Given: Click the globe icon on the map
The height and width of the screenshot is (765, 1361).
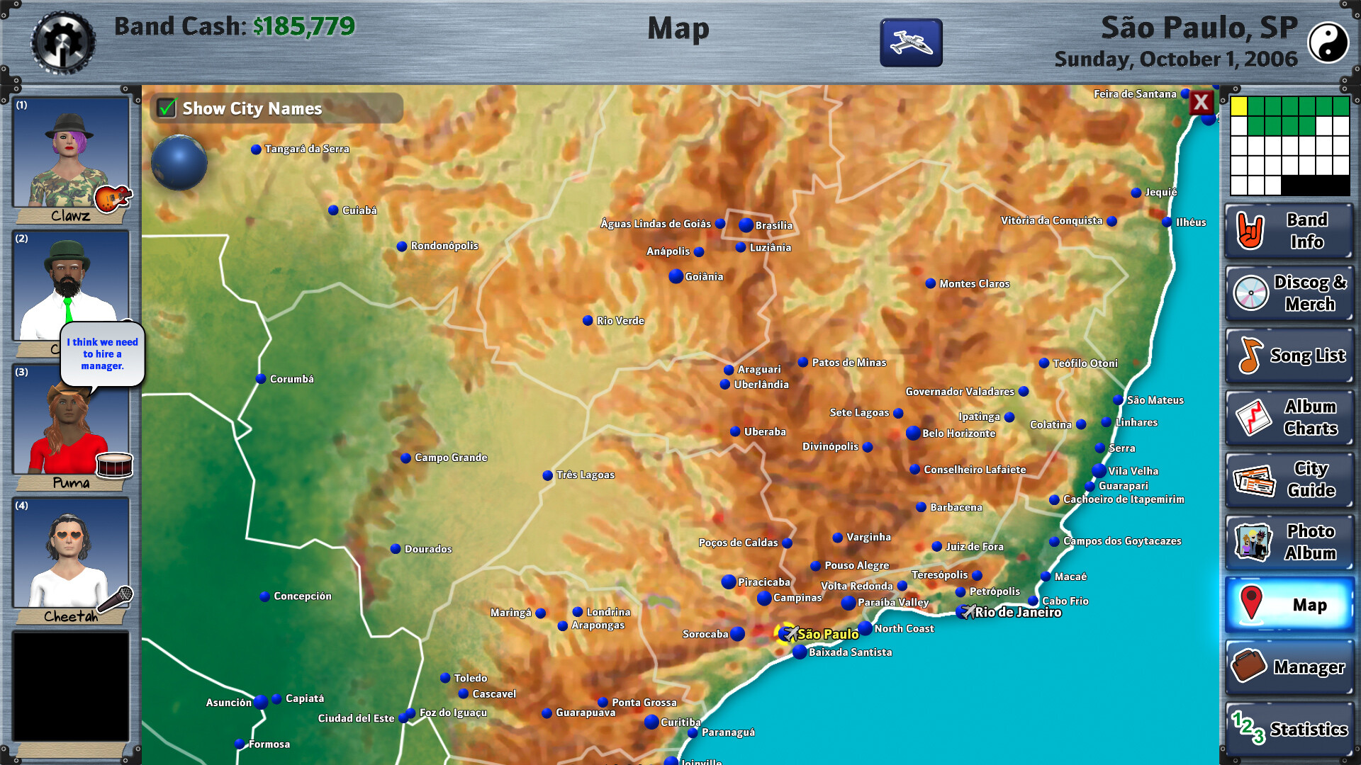Looking at the screenshot, I should point(179,163).
